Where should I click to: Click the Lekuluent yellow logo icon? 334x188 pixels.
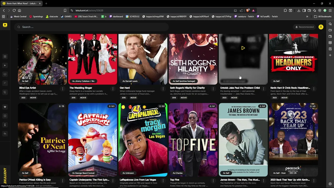(x=5, y=25)
